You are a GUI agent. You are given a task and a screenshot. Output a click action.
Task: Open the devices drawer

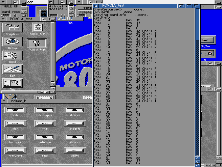coord(75,110)
